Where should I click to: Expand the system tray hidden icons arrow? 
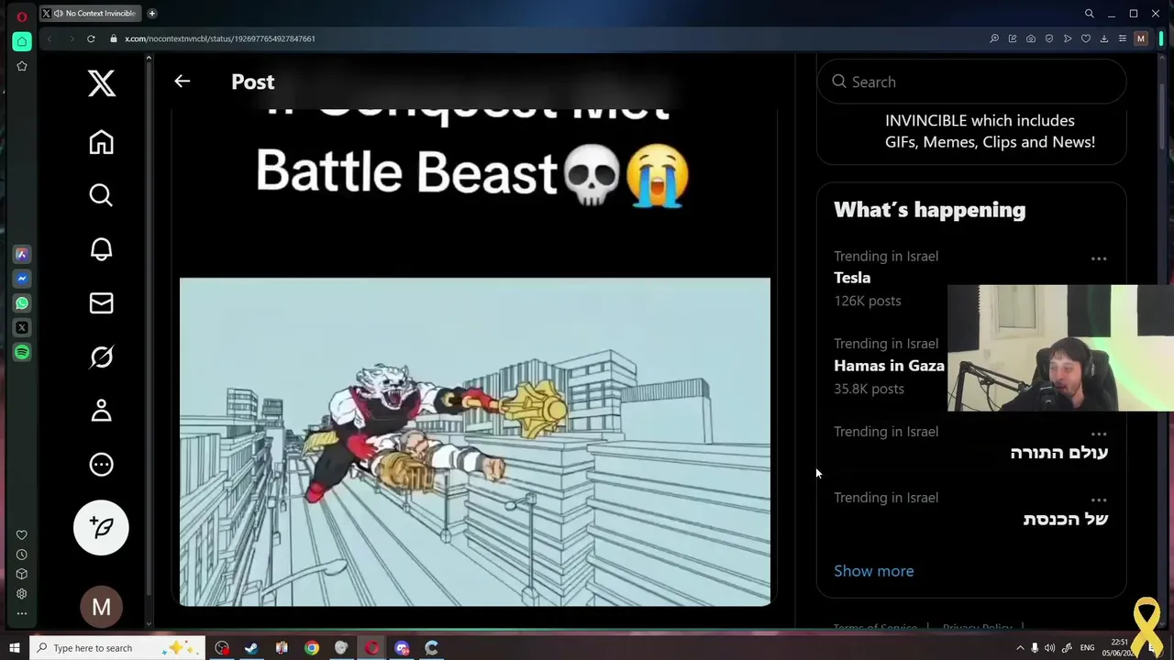[1020, 648]
